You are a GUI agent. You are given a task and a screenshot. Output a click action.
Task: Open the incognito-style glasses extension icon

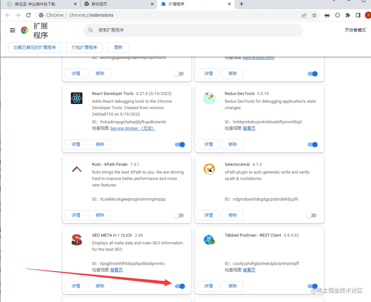pos(327,15)
